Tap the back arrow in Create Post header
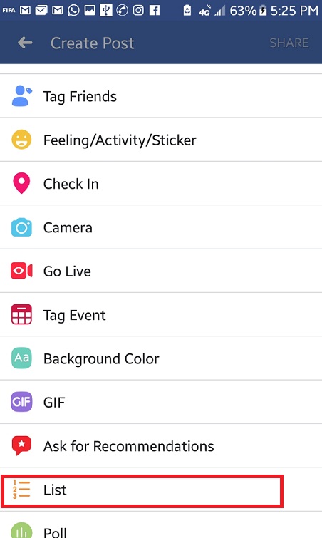This screenshot has width=322, height=538. point(25,43)
